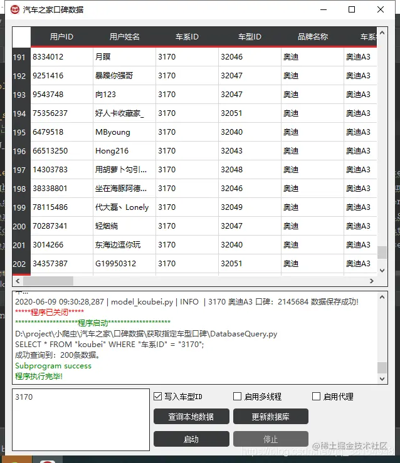Screen dimensions: 400x463
Task: Click cell with user ID 34357387
Action: [61, 264]
